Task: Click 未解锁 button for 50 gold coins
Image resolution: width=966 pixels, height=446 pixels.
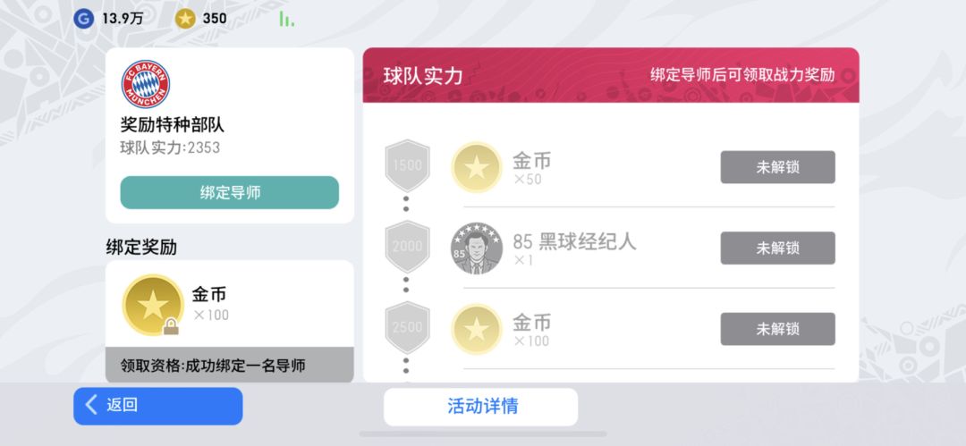Action: pos(777,167)
